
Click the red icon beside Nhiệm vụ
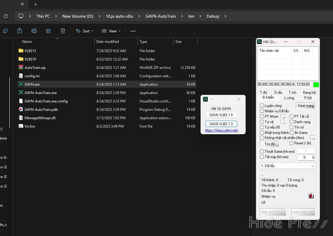[311, 196]
